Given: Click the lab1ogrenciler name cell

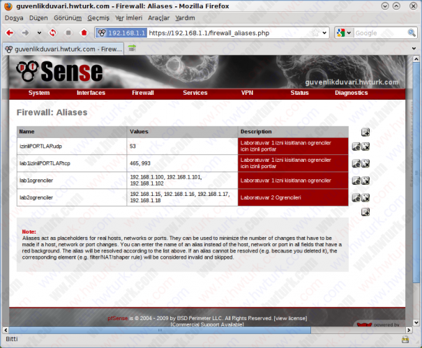Looking at the screenshot, I should pos(72,181).
